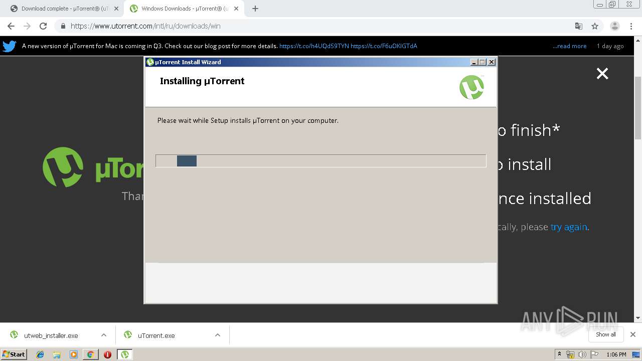Click the try again link
642x361 pixels.
click(569, 227)
